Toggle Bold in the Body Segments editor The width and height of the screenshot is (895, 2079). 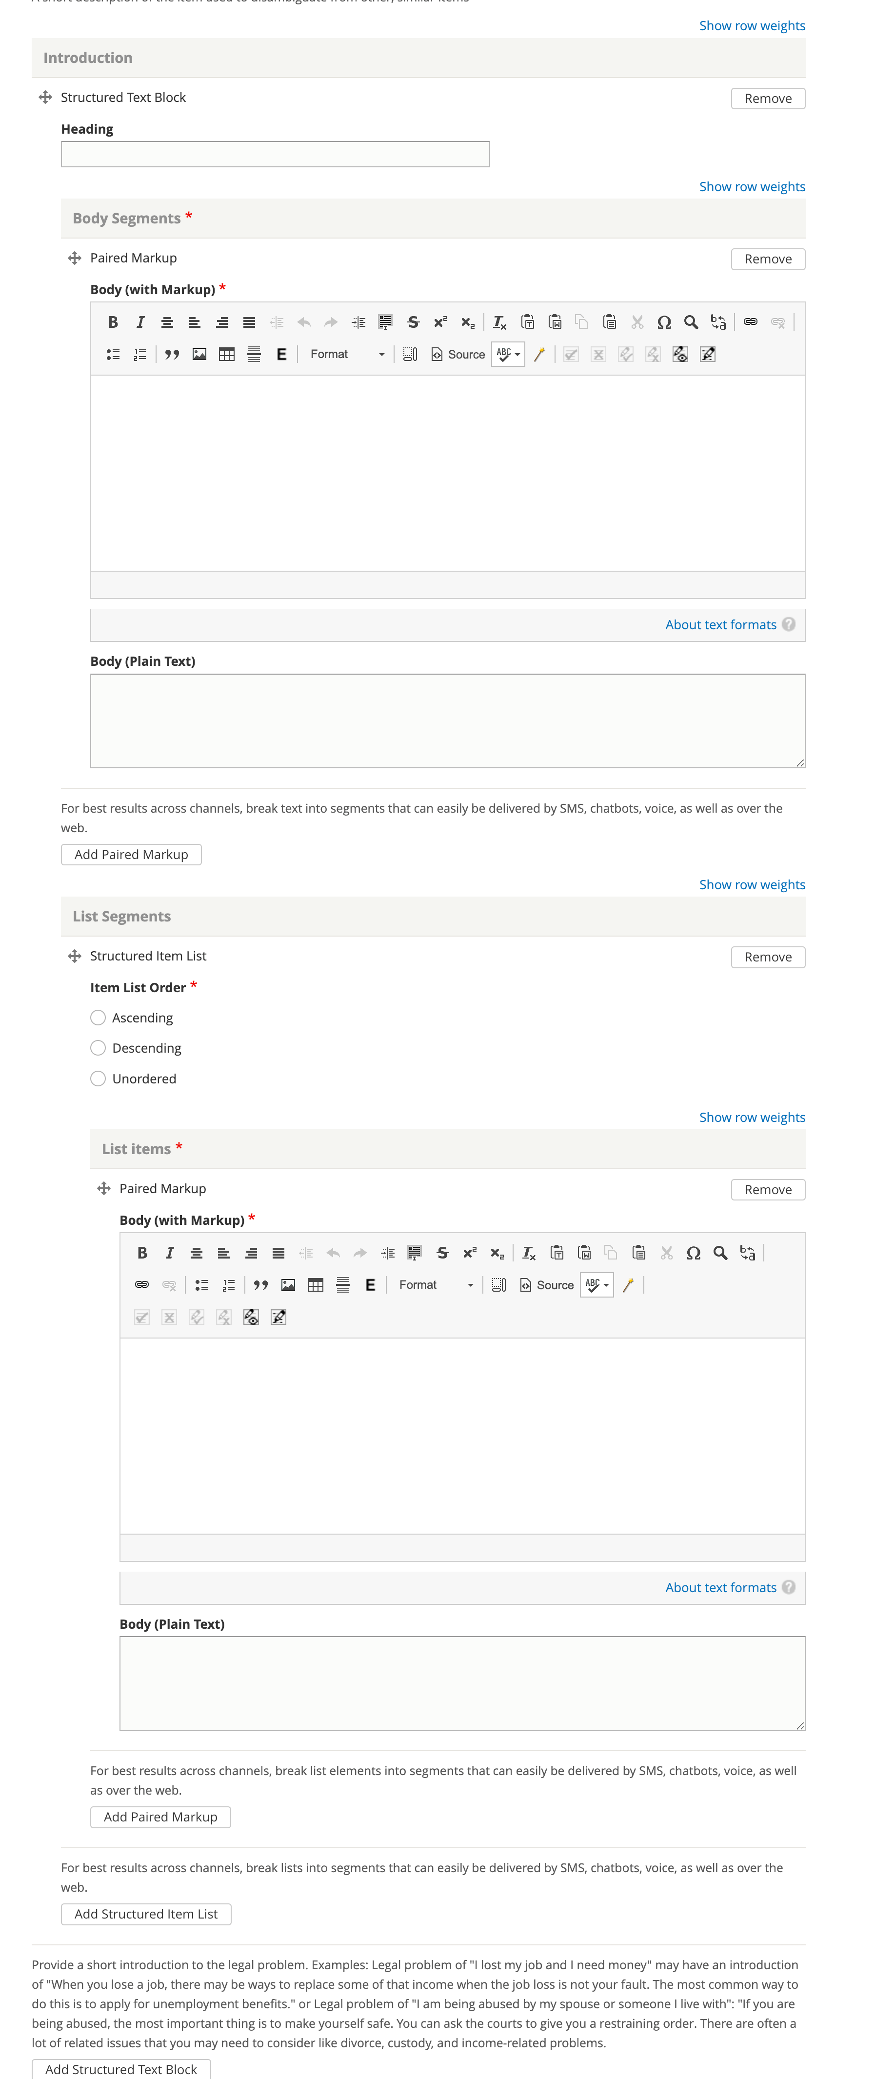point(113,322)
